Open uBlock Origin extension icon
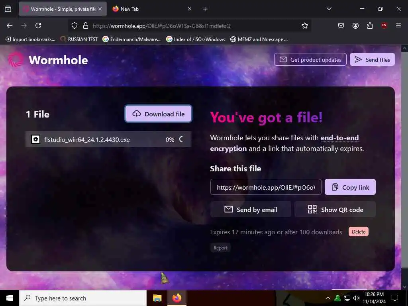The width and height of the screenshot is (408, 306). pos(384,25)
